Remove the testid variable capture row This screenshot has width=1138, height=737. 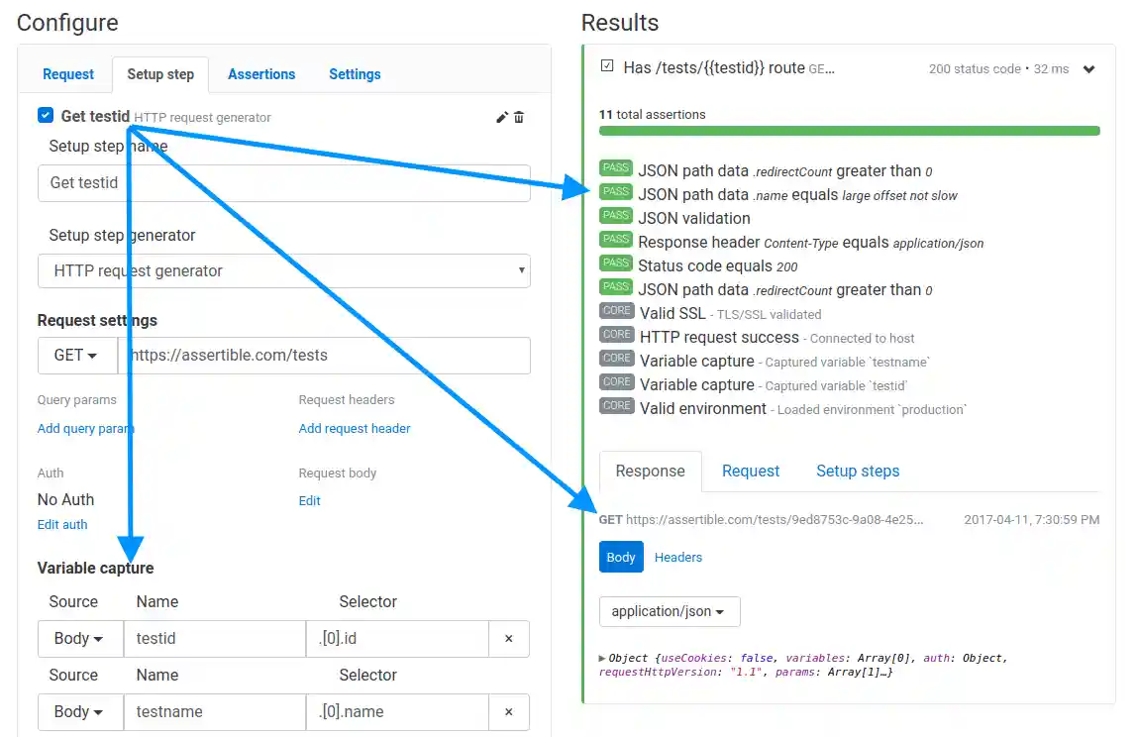click(508, 638)
